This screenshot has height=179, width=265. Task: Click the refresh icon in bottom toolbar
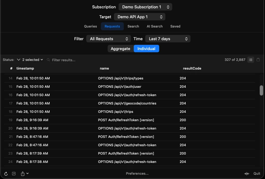coord(6,173)
